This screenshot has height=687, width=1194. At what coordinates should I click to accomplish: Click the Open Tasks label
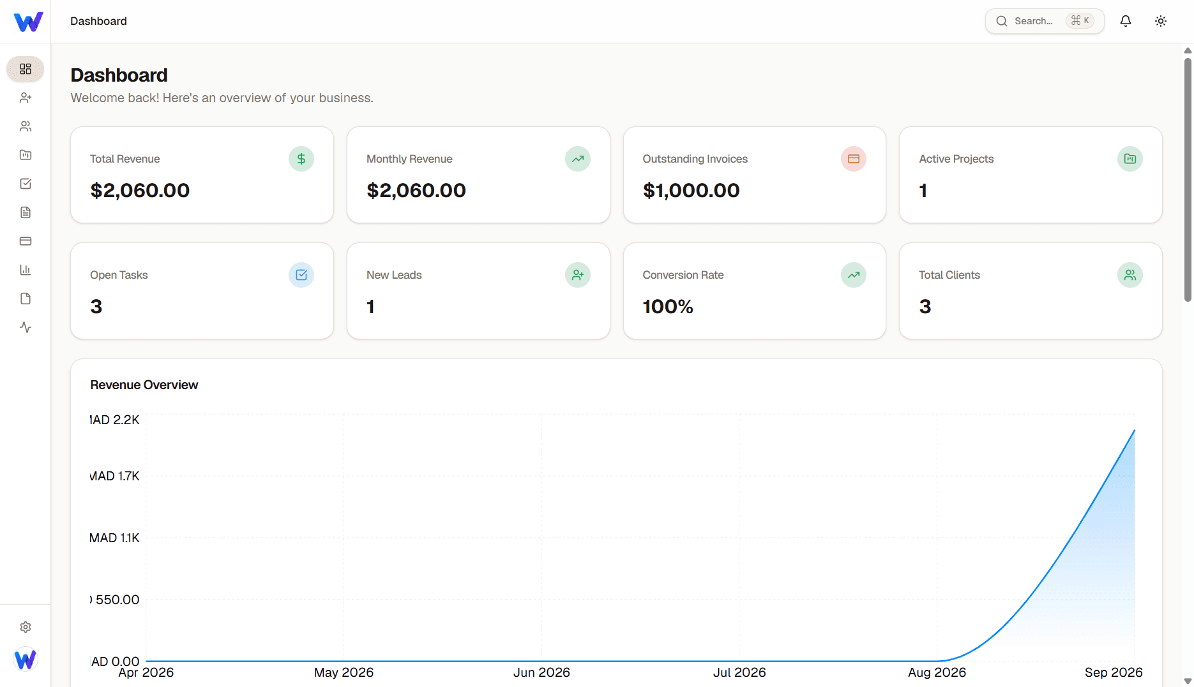[x=119, y=275]
